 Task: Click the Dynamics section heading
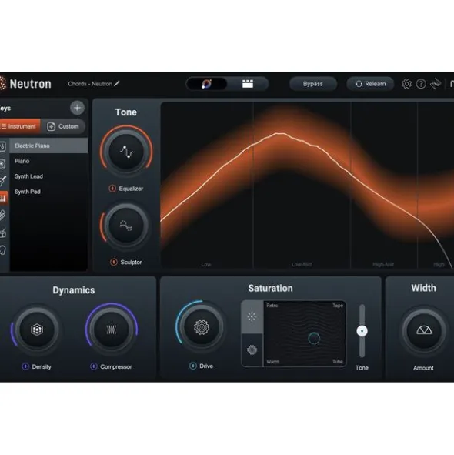74,290
